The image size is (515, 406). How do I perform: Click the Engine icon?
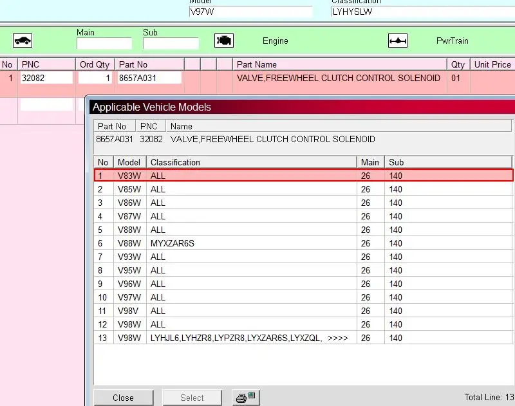click(224, 41)
